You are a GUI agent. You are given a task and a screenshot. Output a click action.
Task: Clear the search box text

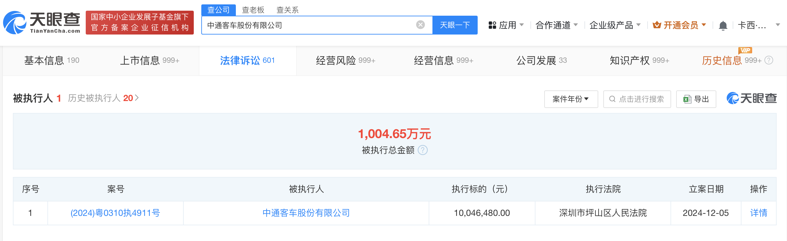[x=420, y=25]
